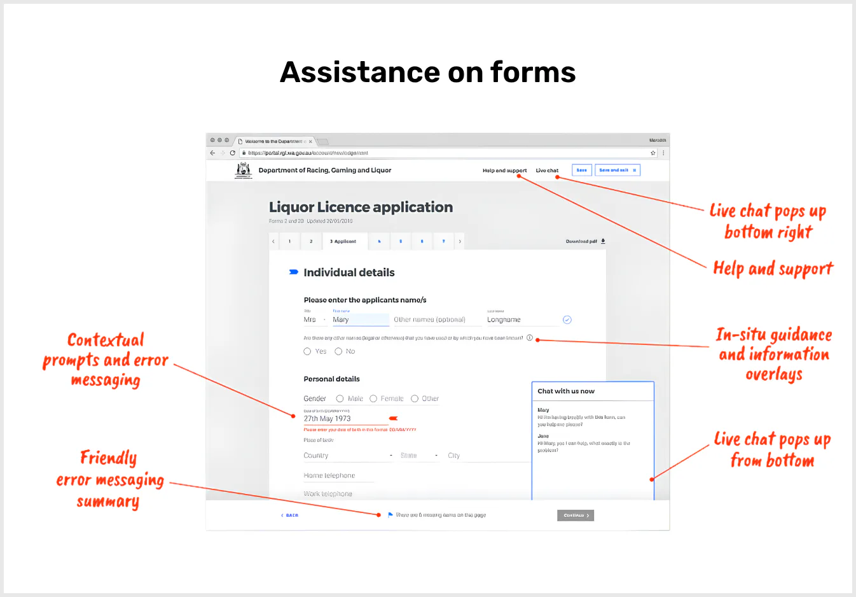Image resolution: width=856 pixels, height=597 pixels.
Task: Click the Other names (optional) field
Action: (x=437, y=320)
